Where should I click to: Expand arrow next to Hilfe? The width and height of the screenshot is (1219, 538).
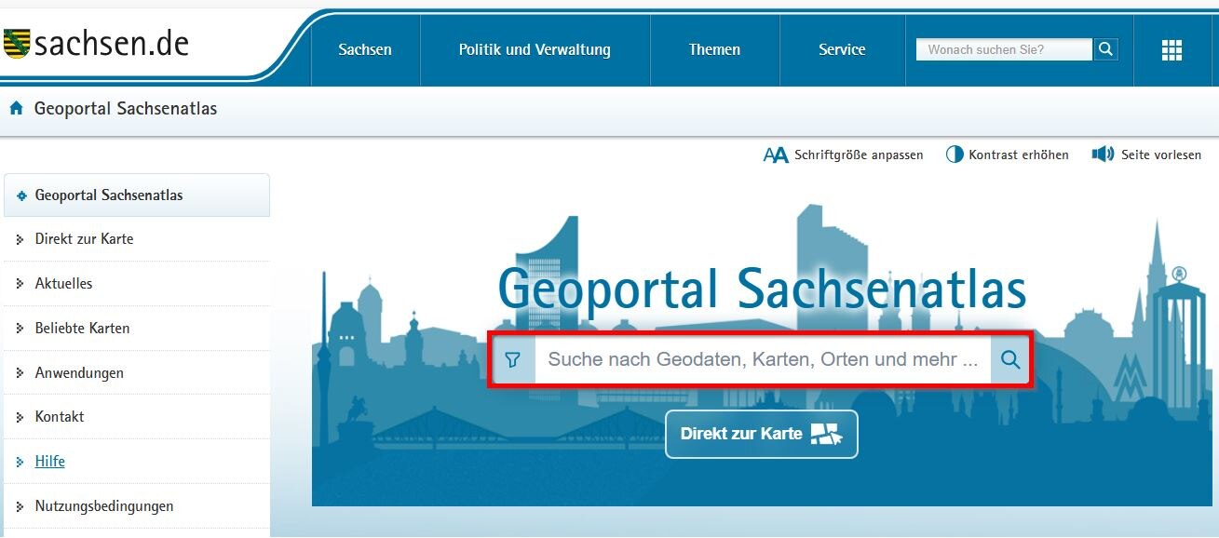pos(20,462)
